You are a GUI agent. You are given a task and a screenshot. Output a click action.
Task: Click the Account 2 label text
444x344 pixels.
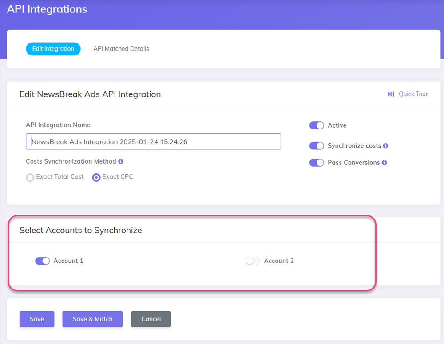pyautogui.click(x=279, y=261)
